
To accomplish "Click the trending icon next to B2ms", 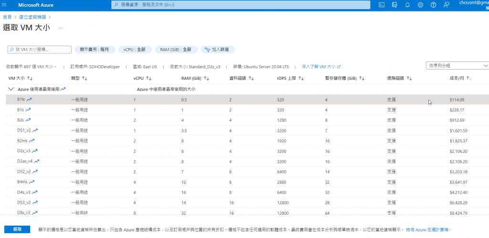I will coord(32,140).
